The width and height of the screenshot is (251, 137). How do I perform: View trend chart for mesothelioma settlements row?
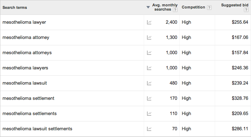point(149,114)
